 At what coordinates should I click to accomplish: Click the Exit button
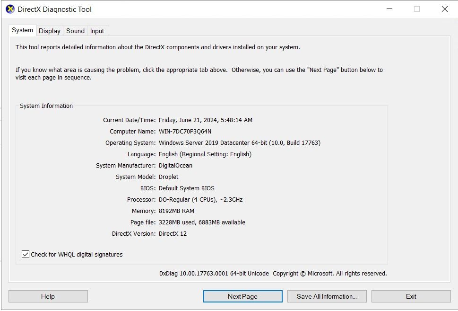[x=411, y=296]
